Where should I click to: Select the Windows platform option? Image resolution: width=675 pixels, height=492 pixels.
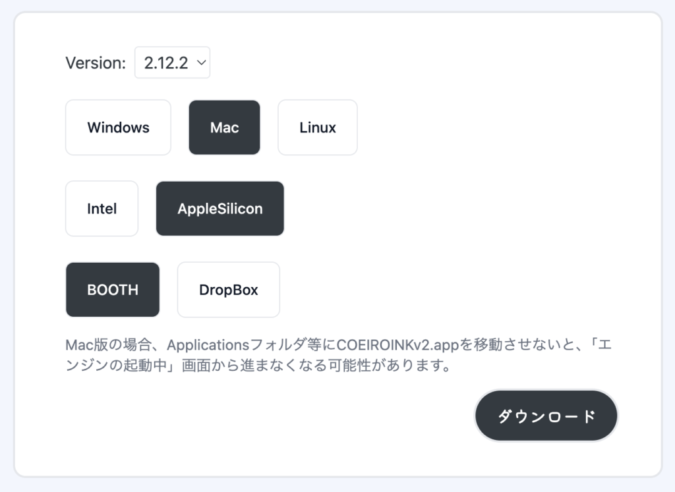pos(118,127)
